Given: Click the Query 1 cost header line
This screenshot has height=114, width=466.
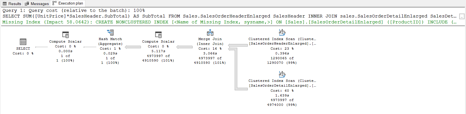Looking at the screenshot, I should click(73, 10).
